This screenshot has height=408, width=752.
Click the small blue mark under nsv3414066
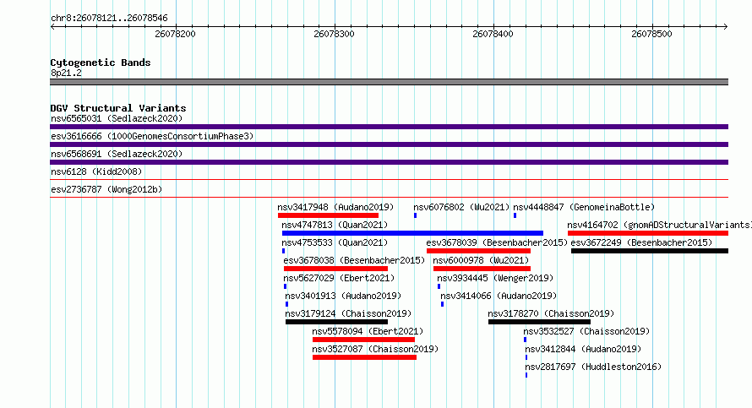(442, 304)
